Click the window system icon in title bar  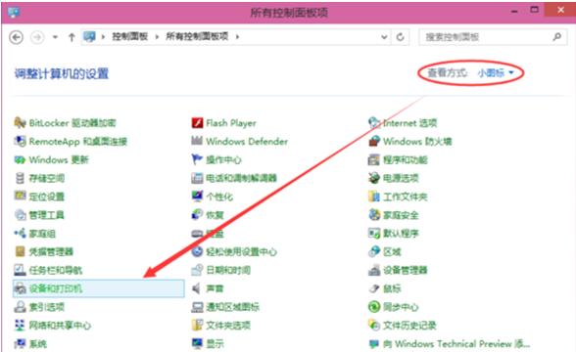[x=14, y=13]
